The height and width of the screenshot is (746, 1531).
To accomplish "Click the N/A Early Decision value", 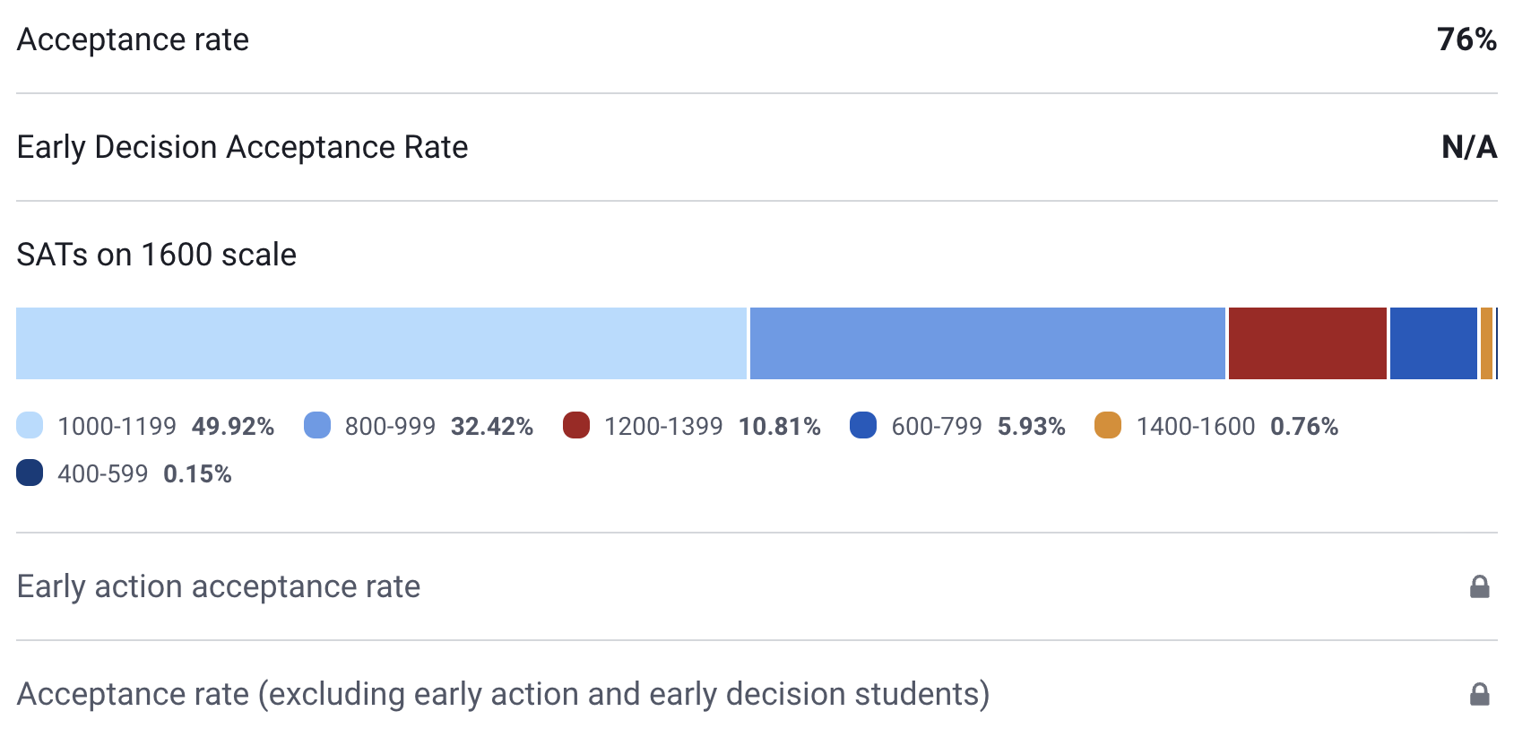I will click(x=1468, y=147).
